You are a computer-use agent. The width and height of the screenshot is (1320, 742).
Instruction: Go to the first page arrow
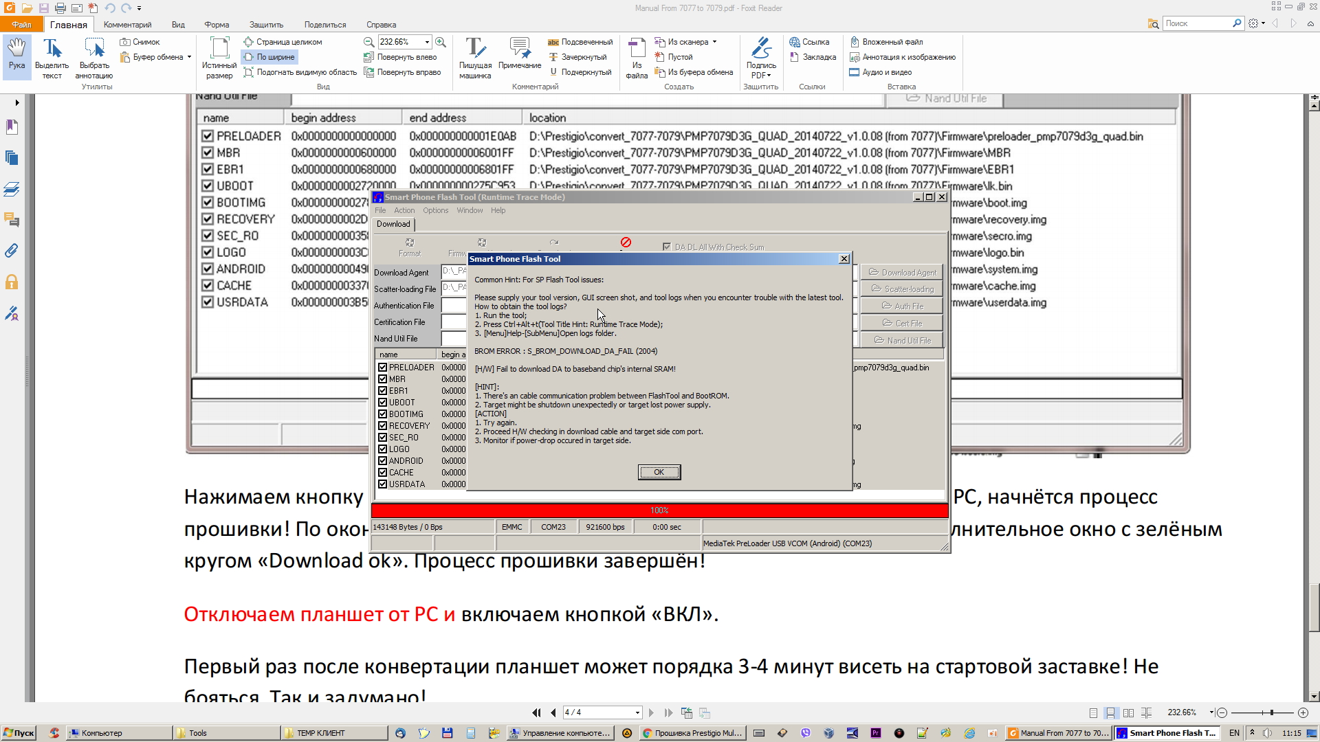pyautogui.click(x=536, y=712)
